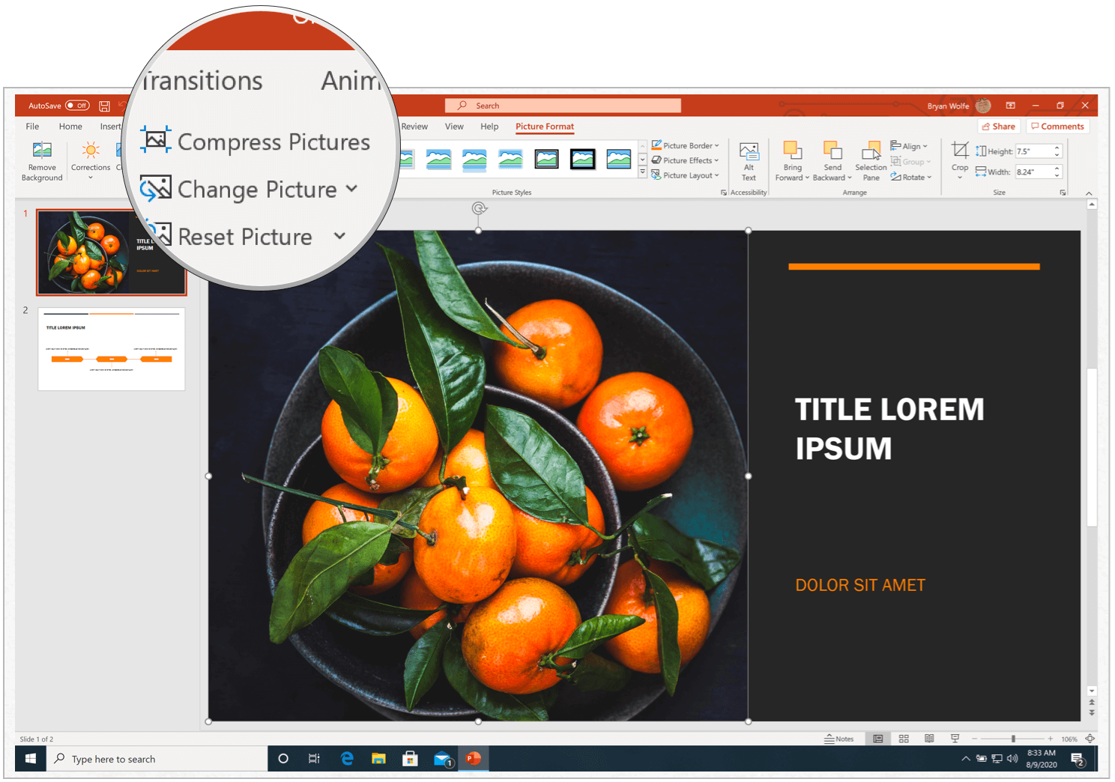Viewport: 1115px width, 782px height.
Task: Open the Windows Start menu
Action: pos(31,759)
